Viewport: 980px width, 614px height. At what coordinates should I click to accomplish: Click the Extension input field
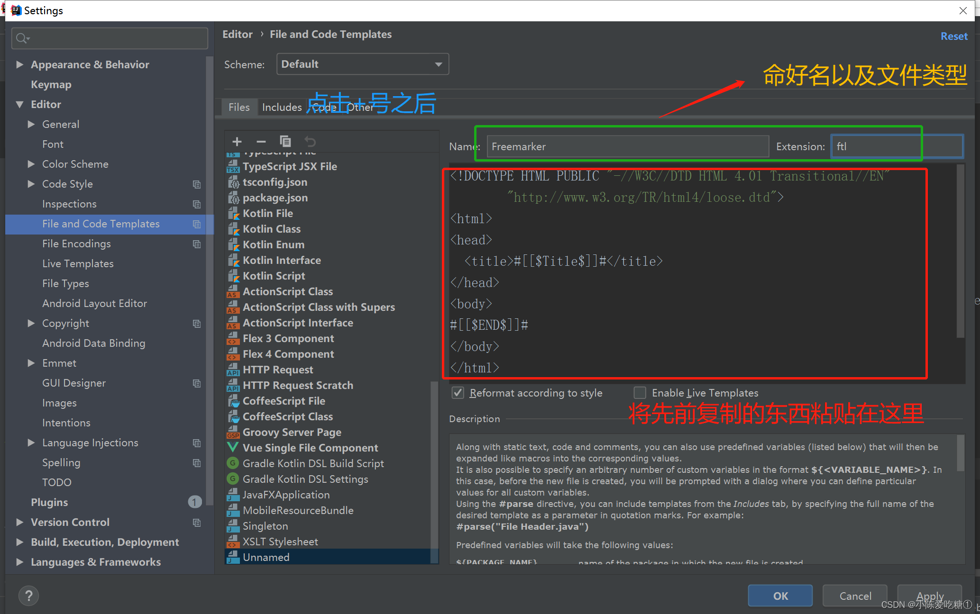pos(897,146)
